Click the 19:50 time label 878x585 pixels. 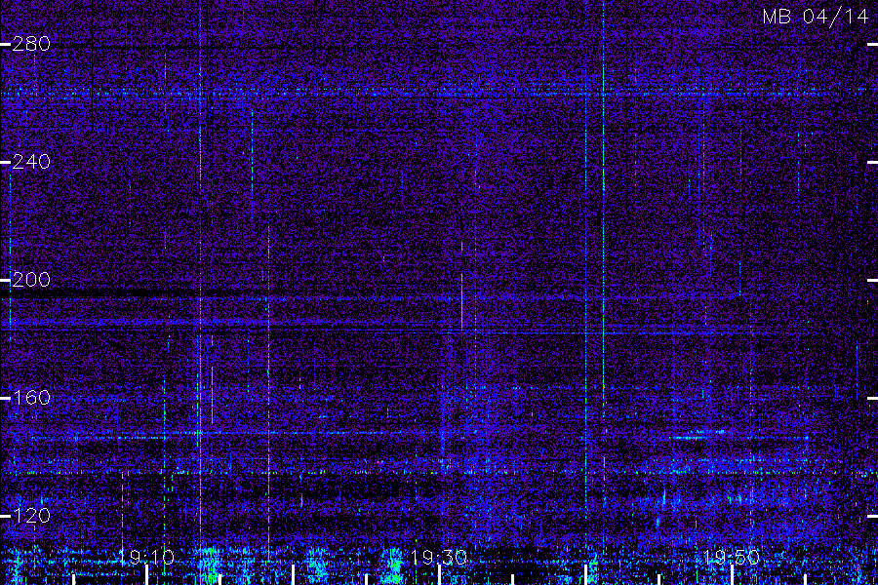click(x=732, y=557)
